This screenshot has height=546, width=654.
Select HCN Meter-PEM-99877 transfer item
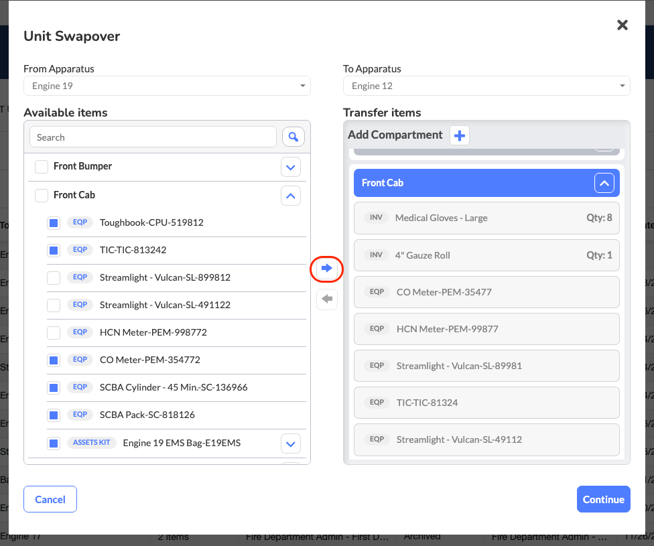click(x=486, y=329)
